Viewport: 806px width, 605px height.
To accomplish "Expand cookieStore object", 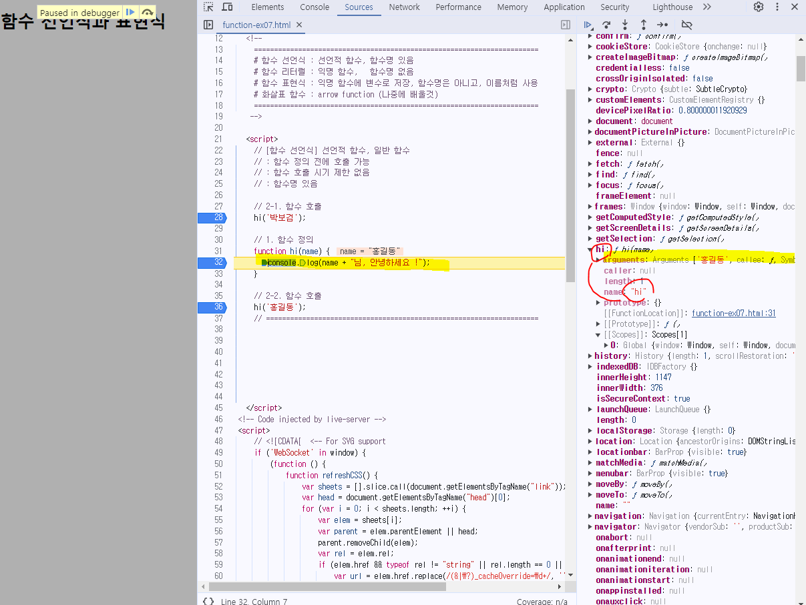I will coord(590,47).
